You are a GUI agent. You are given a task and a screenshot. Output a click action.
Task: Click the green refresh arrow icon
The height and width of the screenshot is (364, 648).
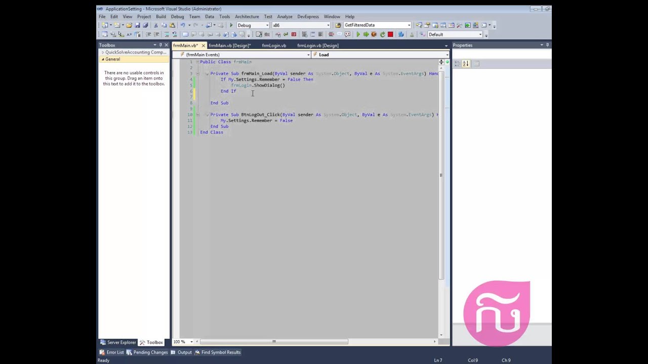coord(382,34)
